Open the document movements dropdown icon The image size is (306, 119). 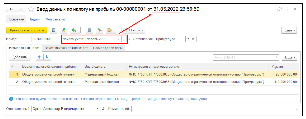click(111, 30)
